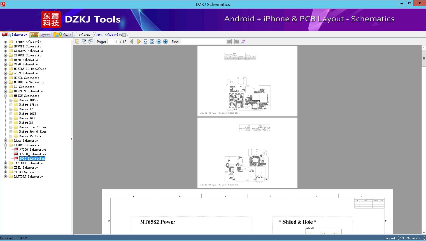Collapse the LENOVO Schematic folder
This screenshot has width=426, height=241.
[x=5, y=145]
